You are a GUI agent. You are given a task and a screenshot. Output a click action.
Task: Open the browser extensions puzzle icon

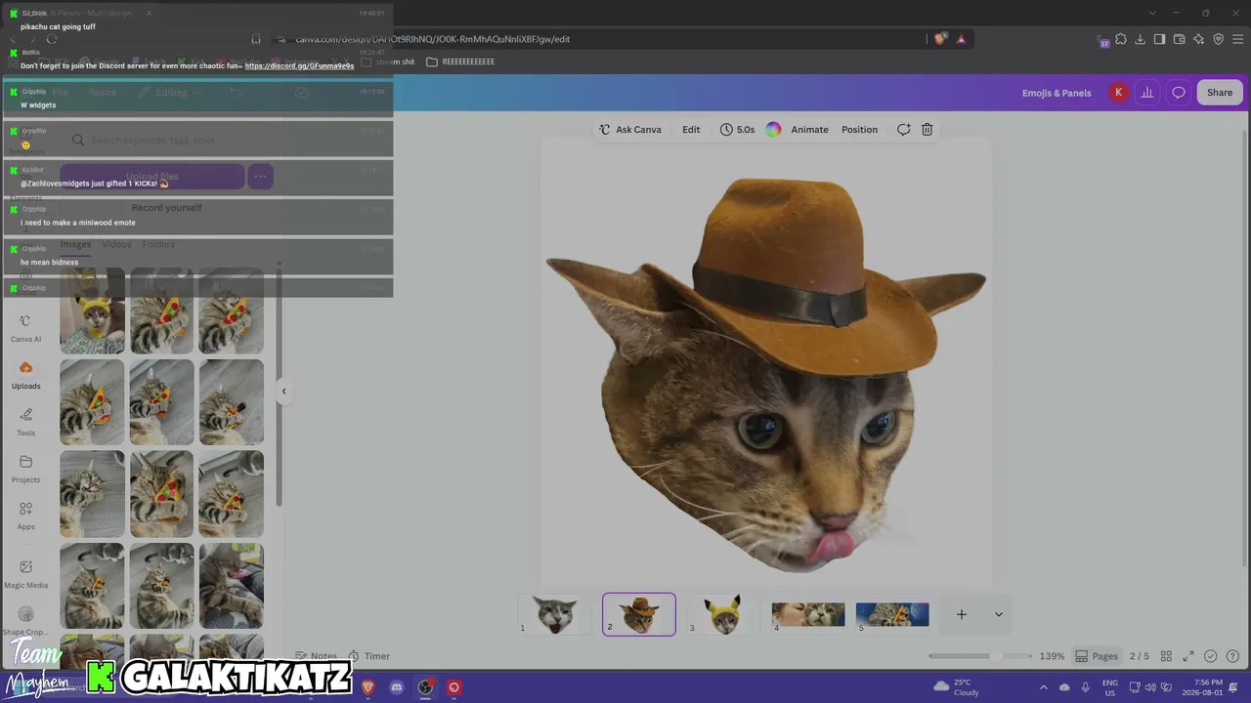point(1121,39)
